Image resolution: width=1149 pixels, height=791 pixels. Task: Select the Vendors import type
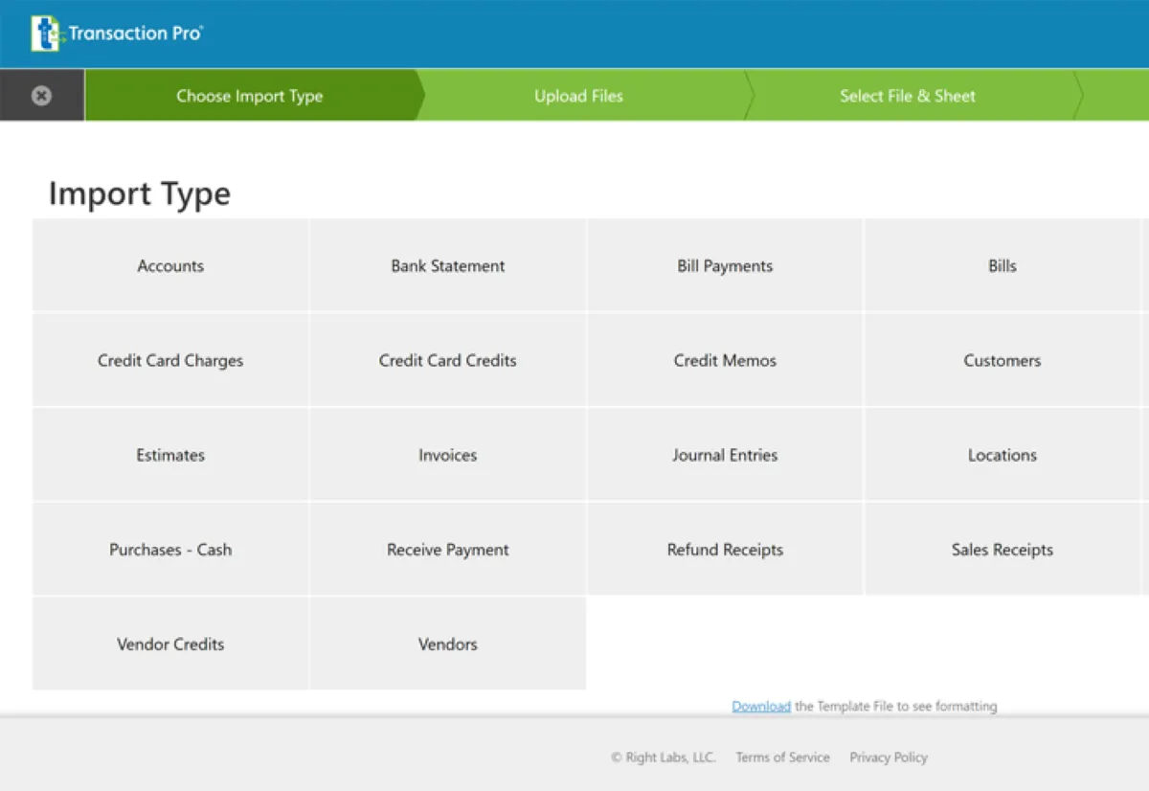[448, 644]
